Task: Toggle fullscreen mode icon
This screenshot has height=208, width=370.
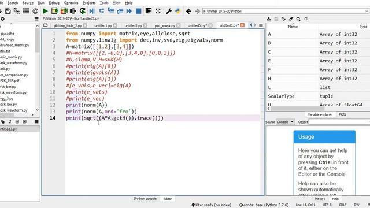Action: pos(158,11)
